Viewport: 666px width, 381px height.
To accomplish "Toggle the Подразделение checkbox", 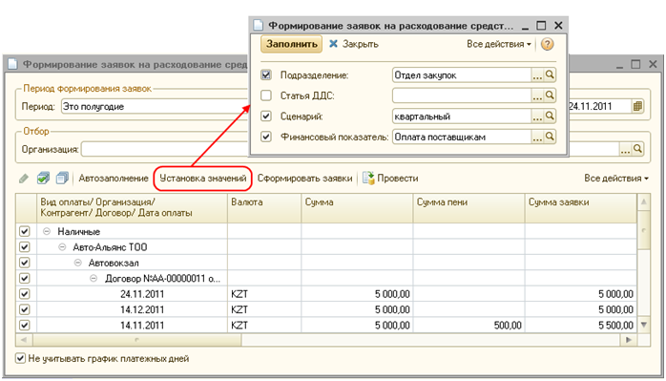I will coord(266,74).
